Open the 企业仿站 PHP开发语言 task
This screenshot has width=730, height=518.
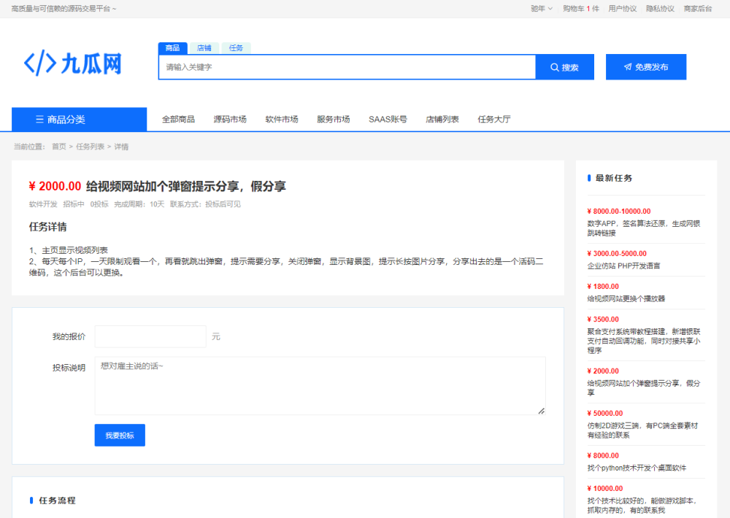623,266
